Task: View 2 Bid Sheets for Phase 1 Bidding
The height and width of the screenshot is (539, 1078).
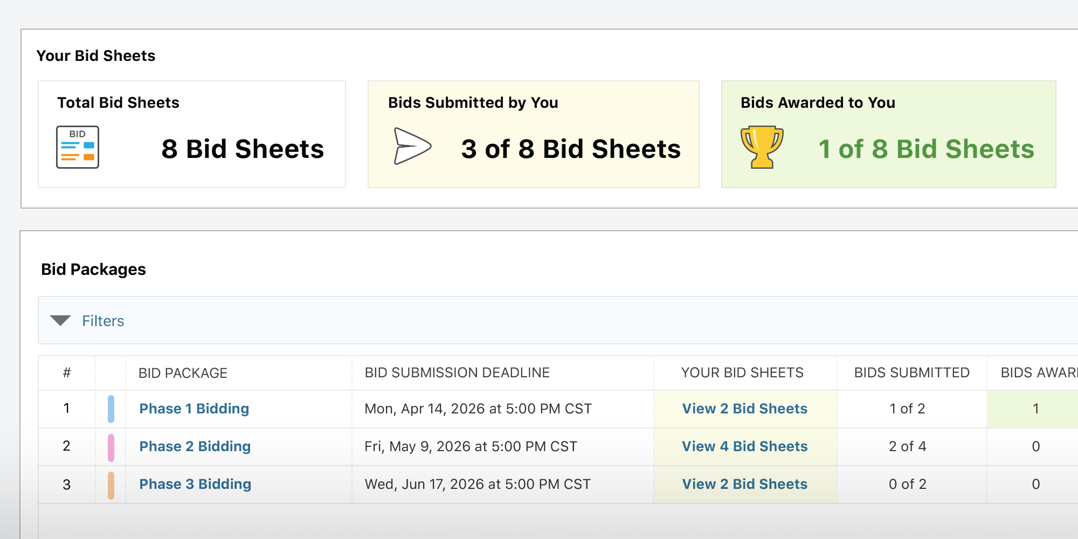Action: (x=744, y=409)
